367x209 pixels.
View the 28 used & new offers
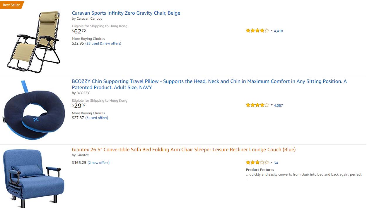(x=103, y=43)
